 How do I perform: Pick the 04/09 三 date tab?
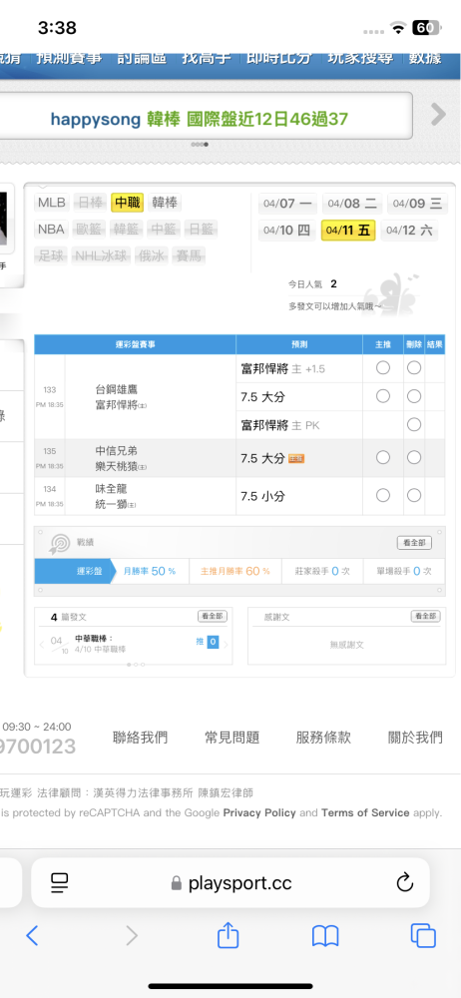tap(417, 204)
